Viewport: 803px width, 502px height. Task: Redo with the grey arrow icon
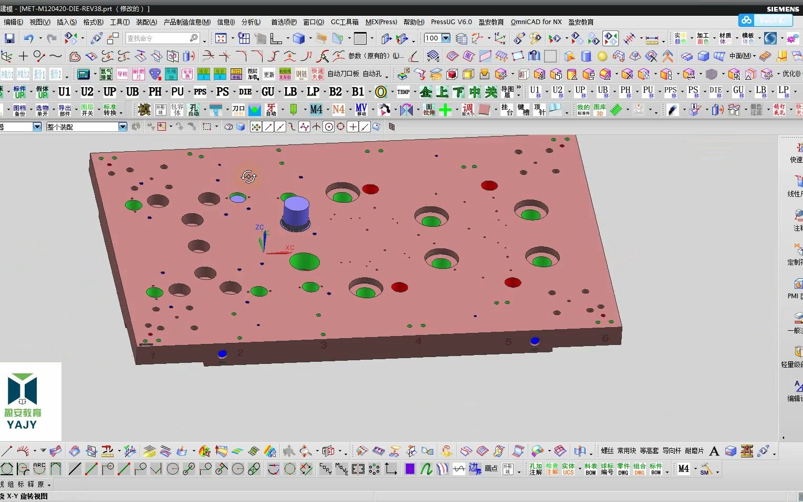click(x=51, y=38)
